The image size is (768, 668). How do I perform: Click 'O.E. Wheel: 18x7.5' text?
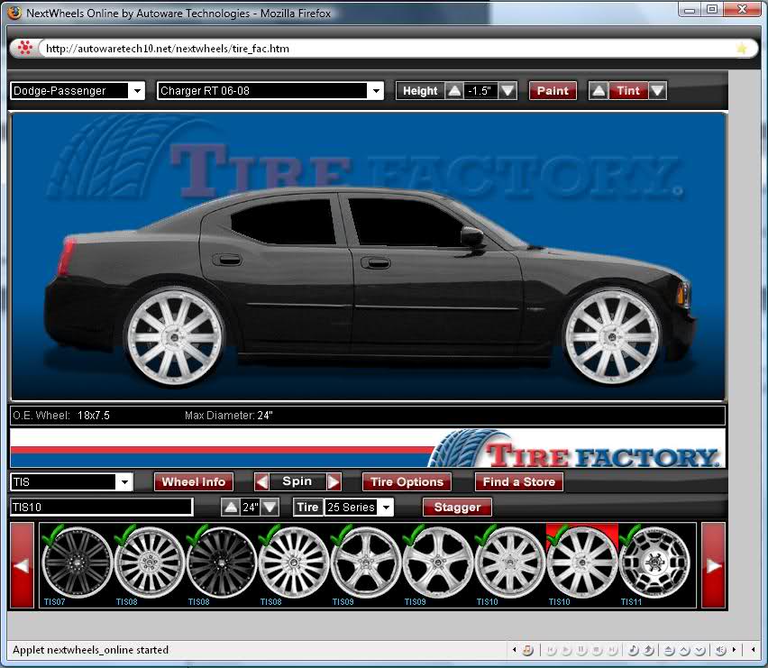click(x=61, y=416)
